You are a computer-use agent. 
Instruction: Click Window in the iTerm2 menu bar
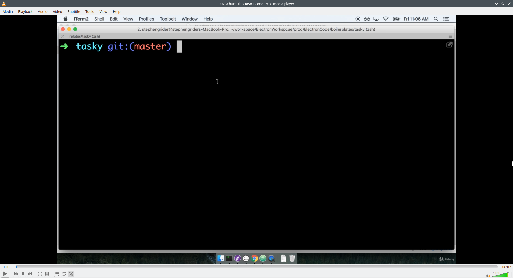click(x=190, y=19)
